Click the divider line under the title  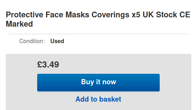coord(99,34)
